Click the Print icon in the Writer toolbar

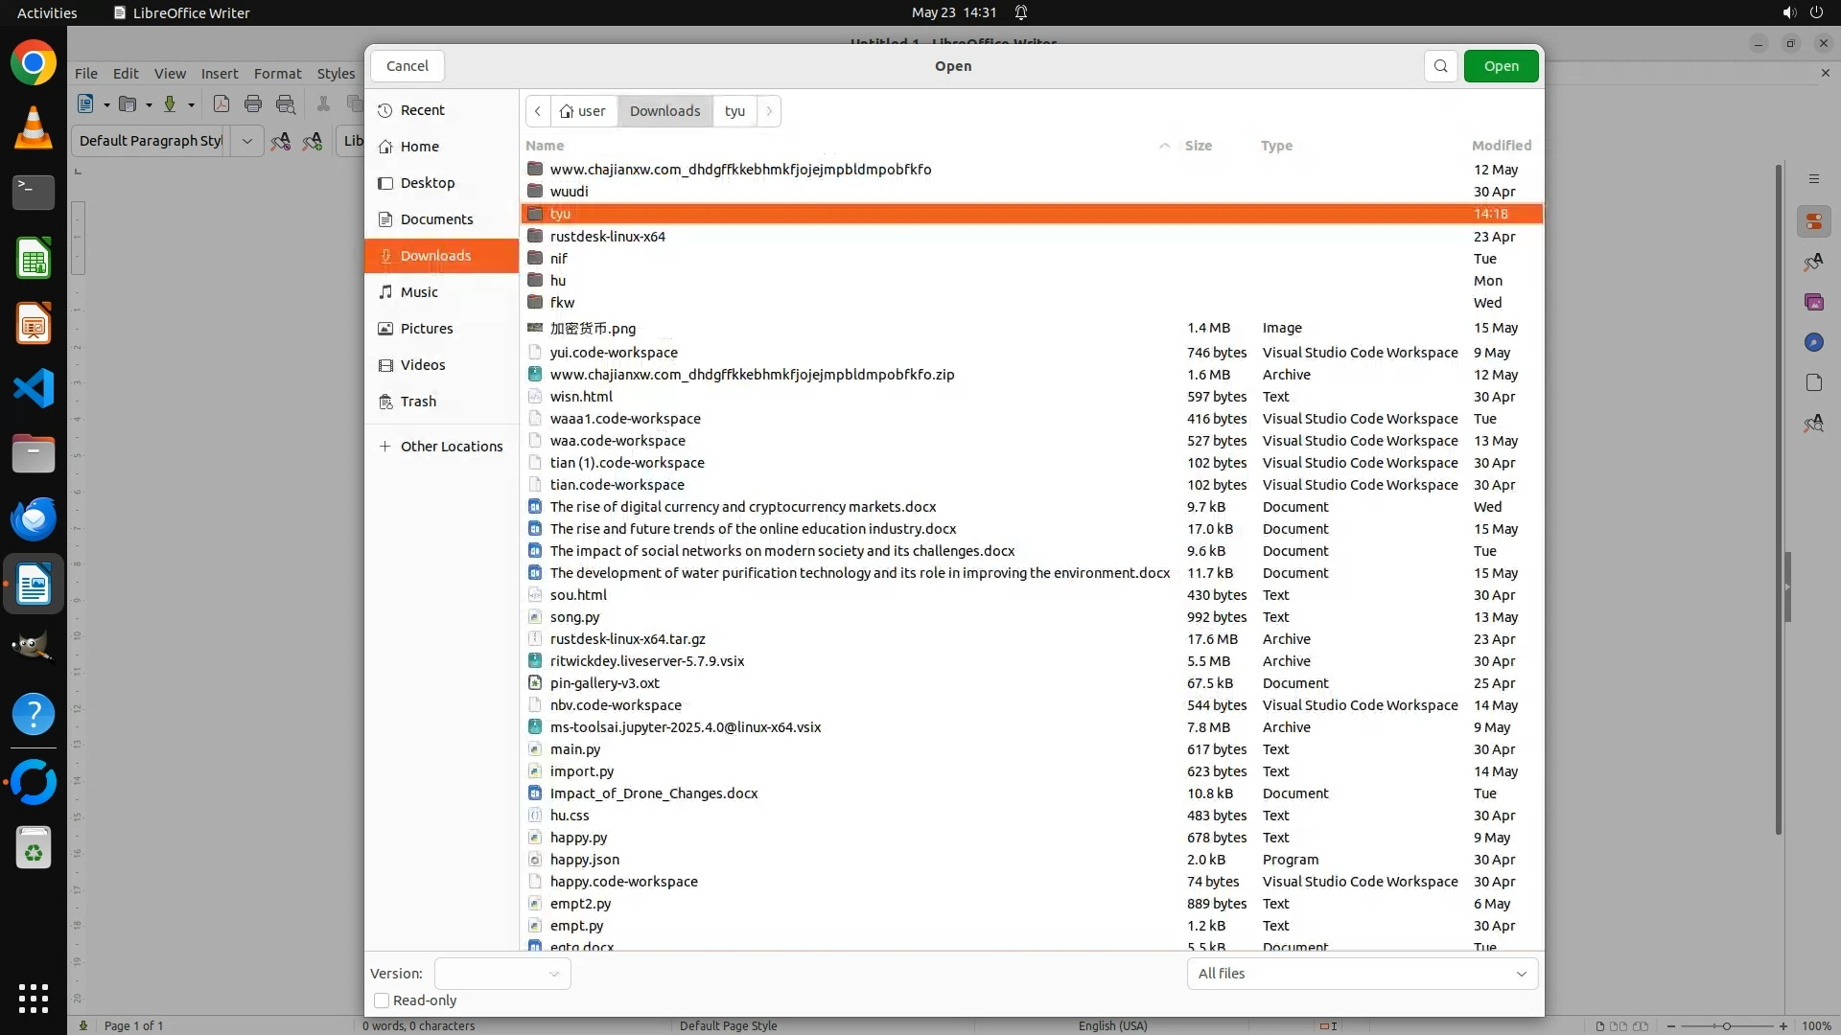click(x=253, y=104)
